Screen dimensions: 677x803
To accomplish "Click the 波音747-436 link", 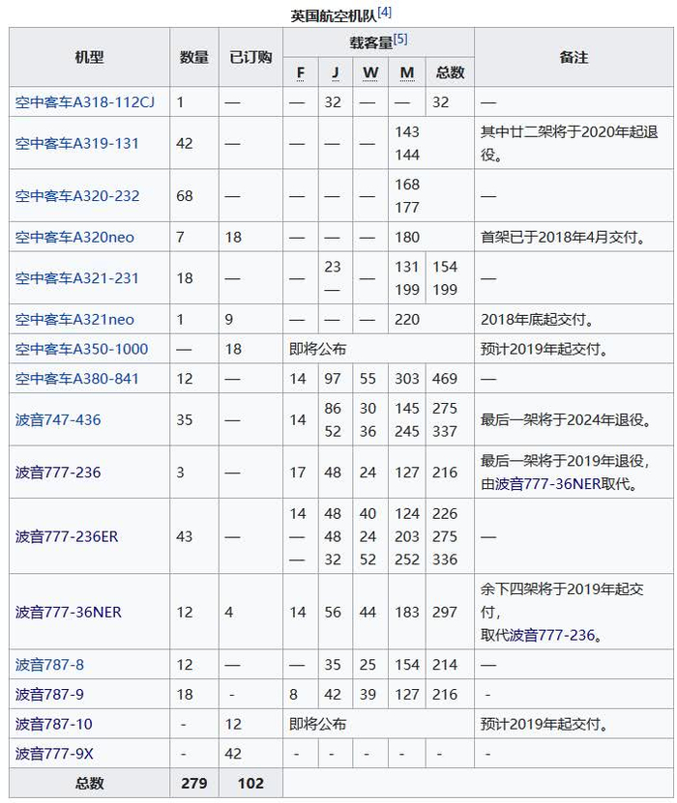I will click(58, 420).
